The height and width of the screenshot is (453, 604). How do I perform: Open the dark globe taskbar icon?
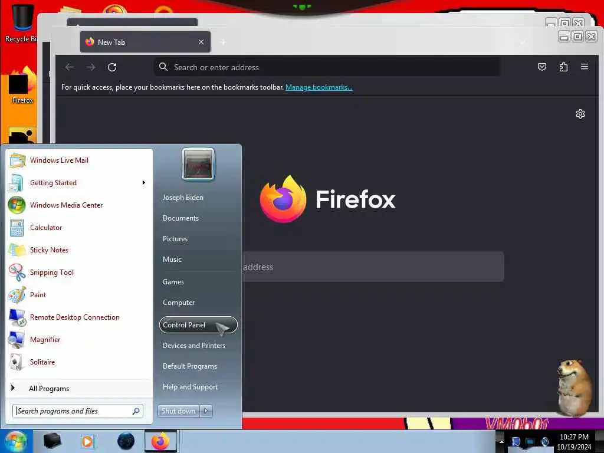coord(126,441)
